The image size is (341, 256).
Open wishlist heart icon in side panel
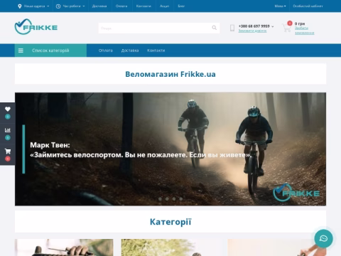8,109
